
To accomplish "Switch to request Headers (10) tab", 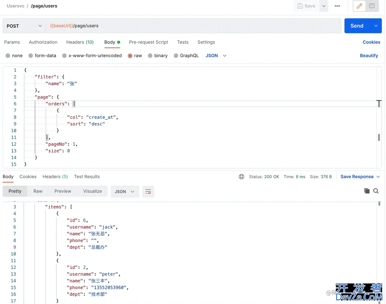I will [x=80, y=42].
